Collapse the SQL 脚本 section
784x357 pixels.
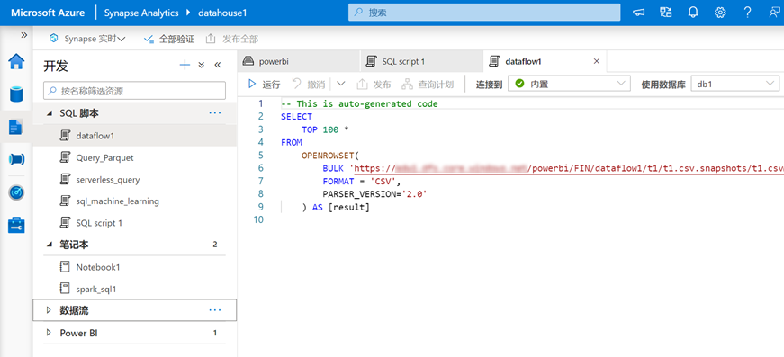(49, 114)
